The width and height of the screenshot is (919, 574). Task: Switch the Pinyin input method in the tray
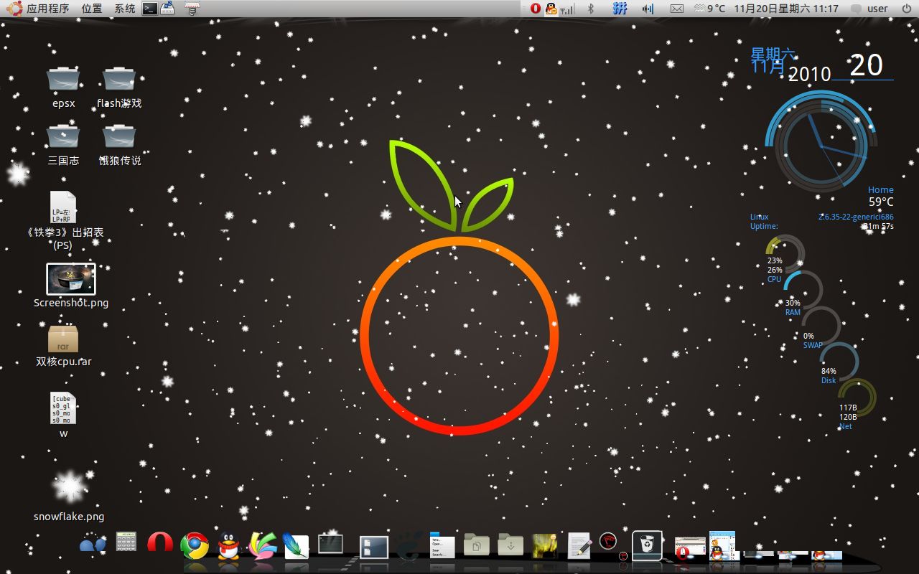click(619, 9)
